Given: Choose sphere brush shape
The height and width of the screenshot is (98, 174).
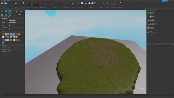Looking at the screenshot, I should click(x=10, y=25).
